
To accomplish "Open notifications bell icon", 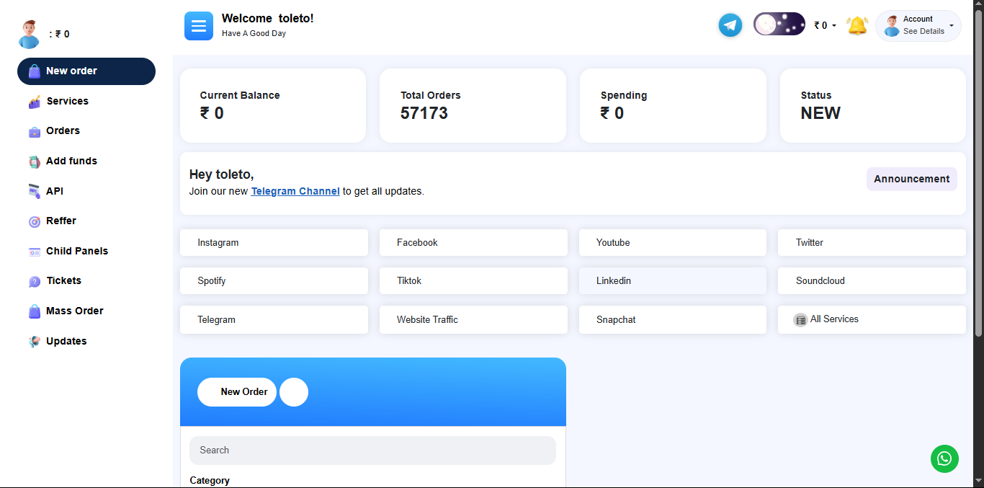I will (856, 26).
